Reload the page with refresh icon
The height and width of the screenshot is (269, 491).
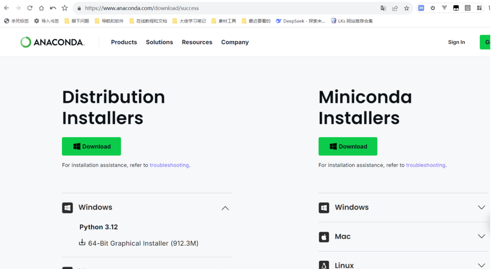point(30,8)
